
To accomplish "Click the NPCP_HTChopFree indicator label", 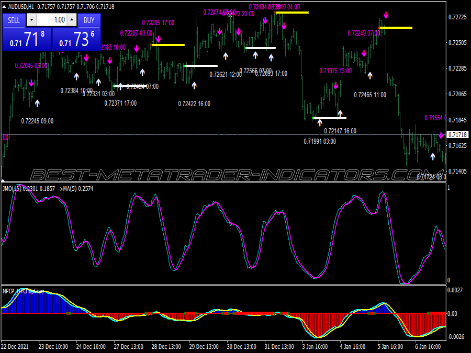I will pyautogui.click(x=23, y=291).
